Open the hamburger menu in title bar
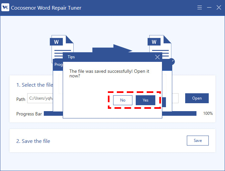The width and height of the screenshot is (225, 171). click(199, 7)
